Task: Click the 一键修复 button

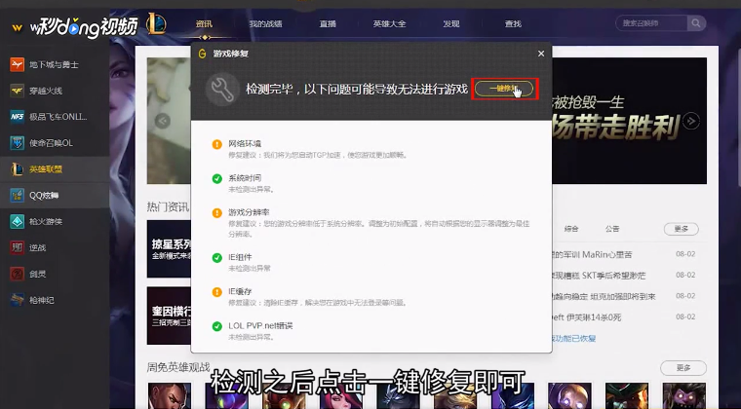Action: click(x=504, y=89)
